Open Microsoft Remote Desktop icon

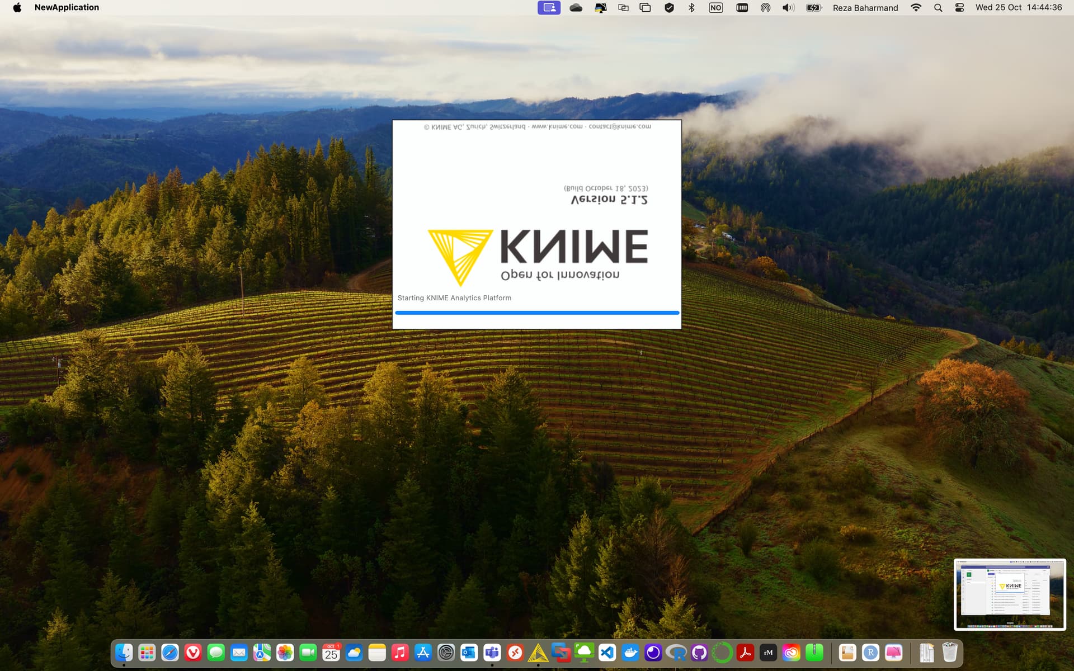[515, 653]
